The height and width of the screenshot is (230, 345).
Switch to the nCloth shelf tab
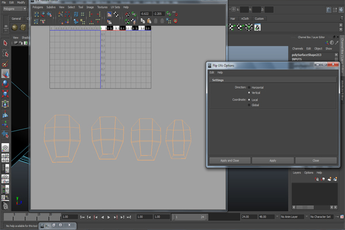[x=245, y=19]
